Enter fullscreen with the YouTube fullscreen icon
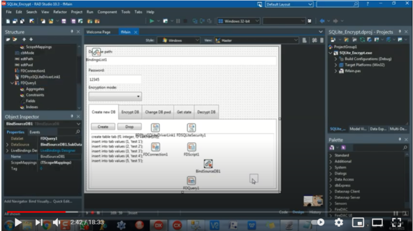Viewport: 413px width, 231px height. (x=397, y=222)
